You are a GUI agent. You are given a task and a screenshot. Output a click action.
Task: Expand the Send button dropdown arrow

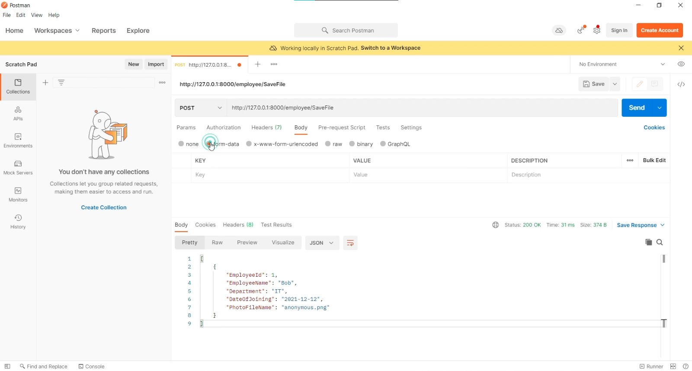[x=660, y=108]
